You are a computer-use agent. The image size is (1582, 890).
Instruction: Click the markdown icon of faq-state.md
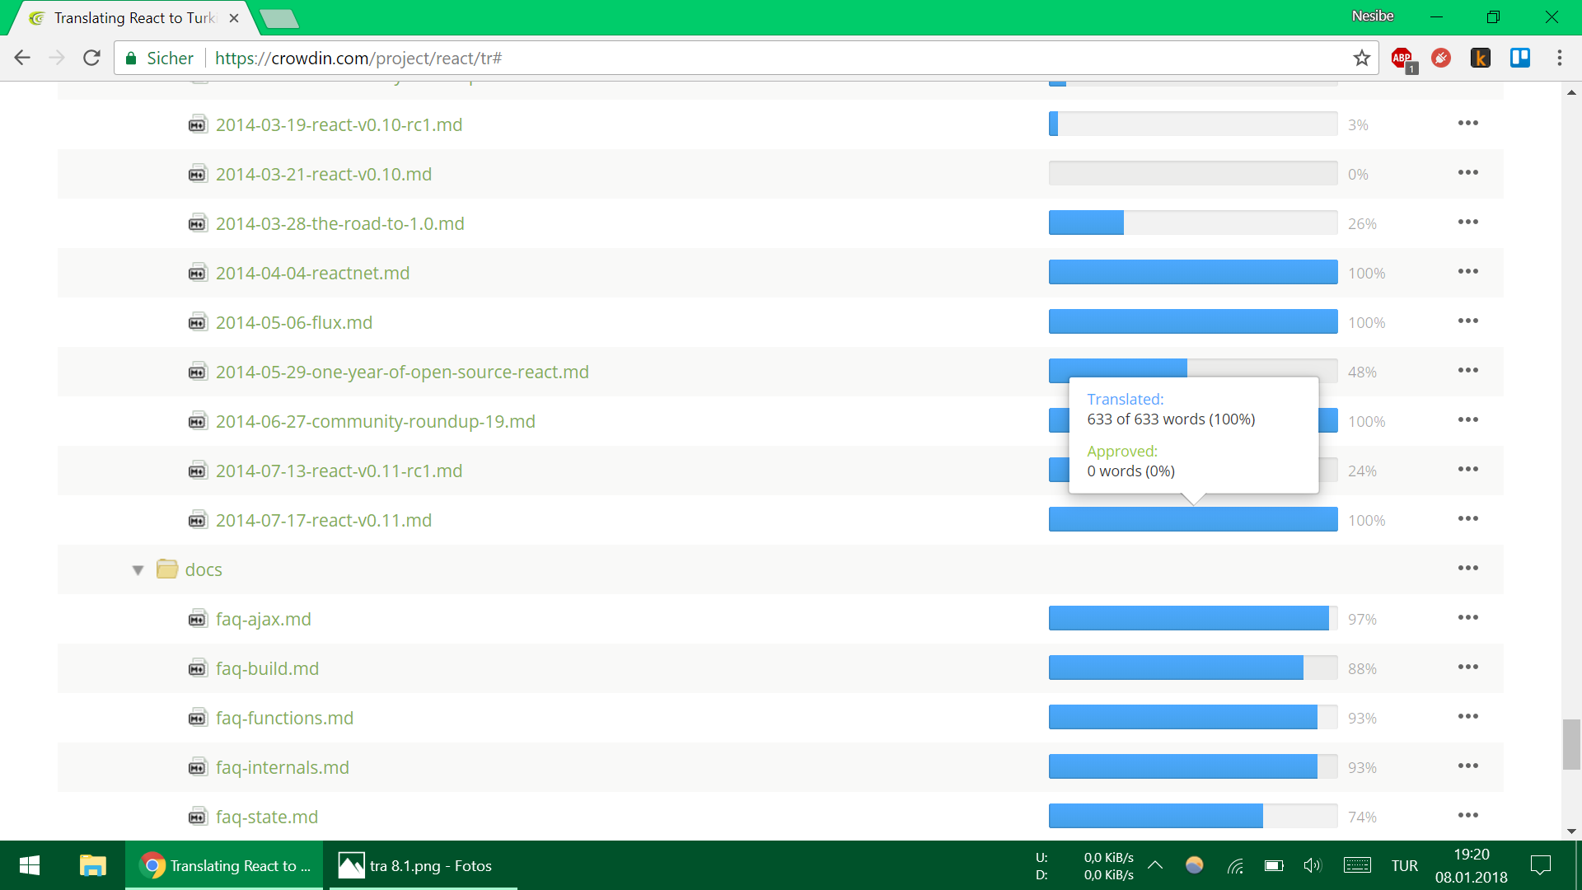[198, 817]
